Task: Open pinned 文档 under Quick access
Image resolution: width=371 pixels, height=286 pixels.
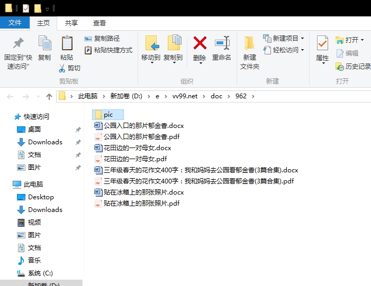Action: [29, 155]
